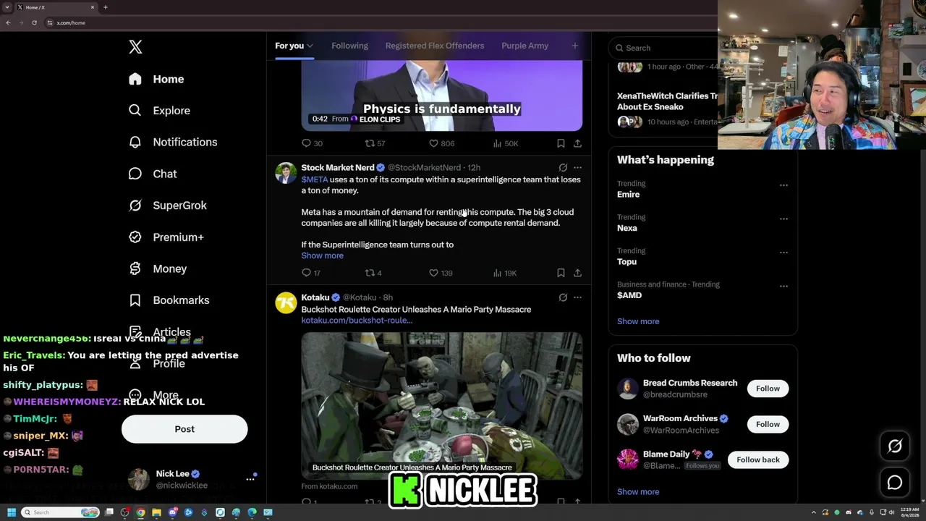Open the microphone icon in system tray
The height and width of the screenshot is (521, 926).
coord(873,512)
